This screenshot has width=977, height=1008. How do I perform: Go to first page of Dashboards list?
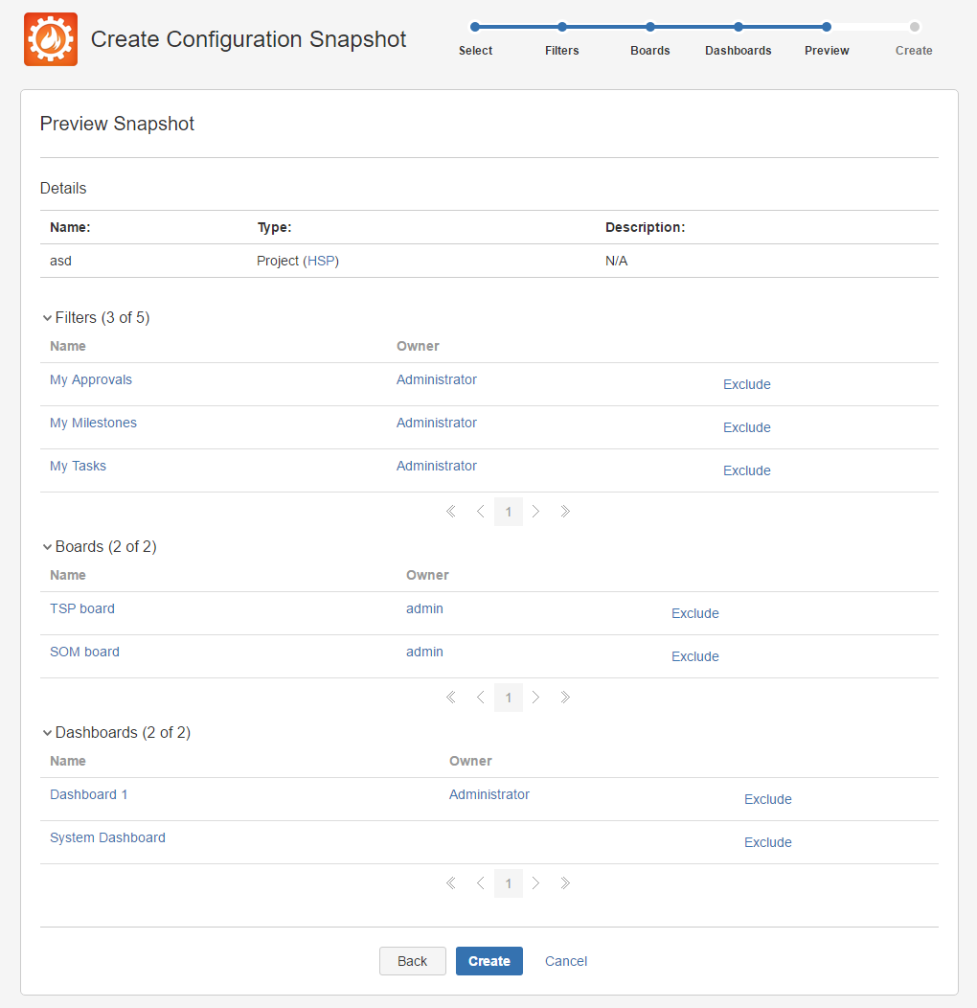pos(451,882)
